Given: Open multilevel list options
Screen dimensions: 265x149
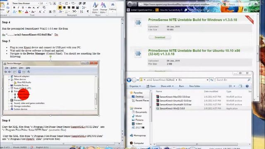Looking at the screenshot, I should point(73,3).
